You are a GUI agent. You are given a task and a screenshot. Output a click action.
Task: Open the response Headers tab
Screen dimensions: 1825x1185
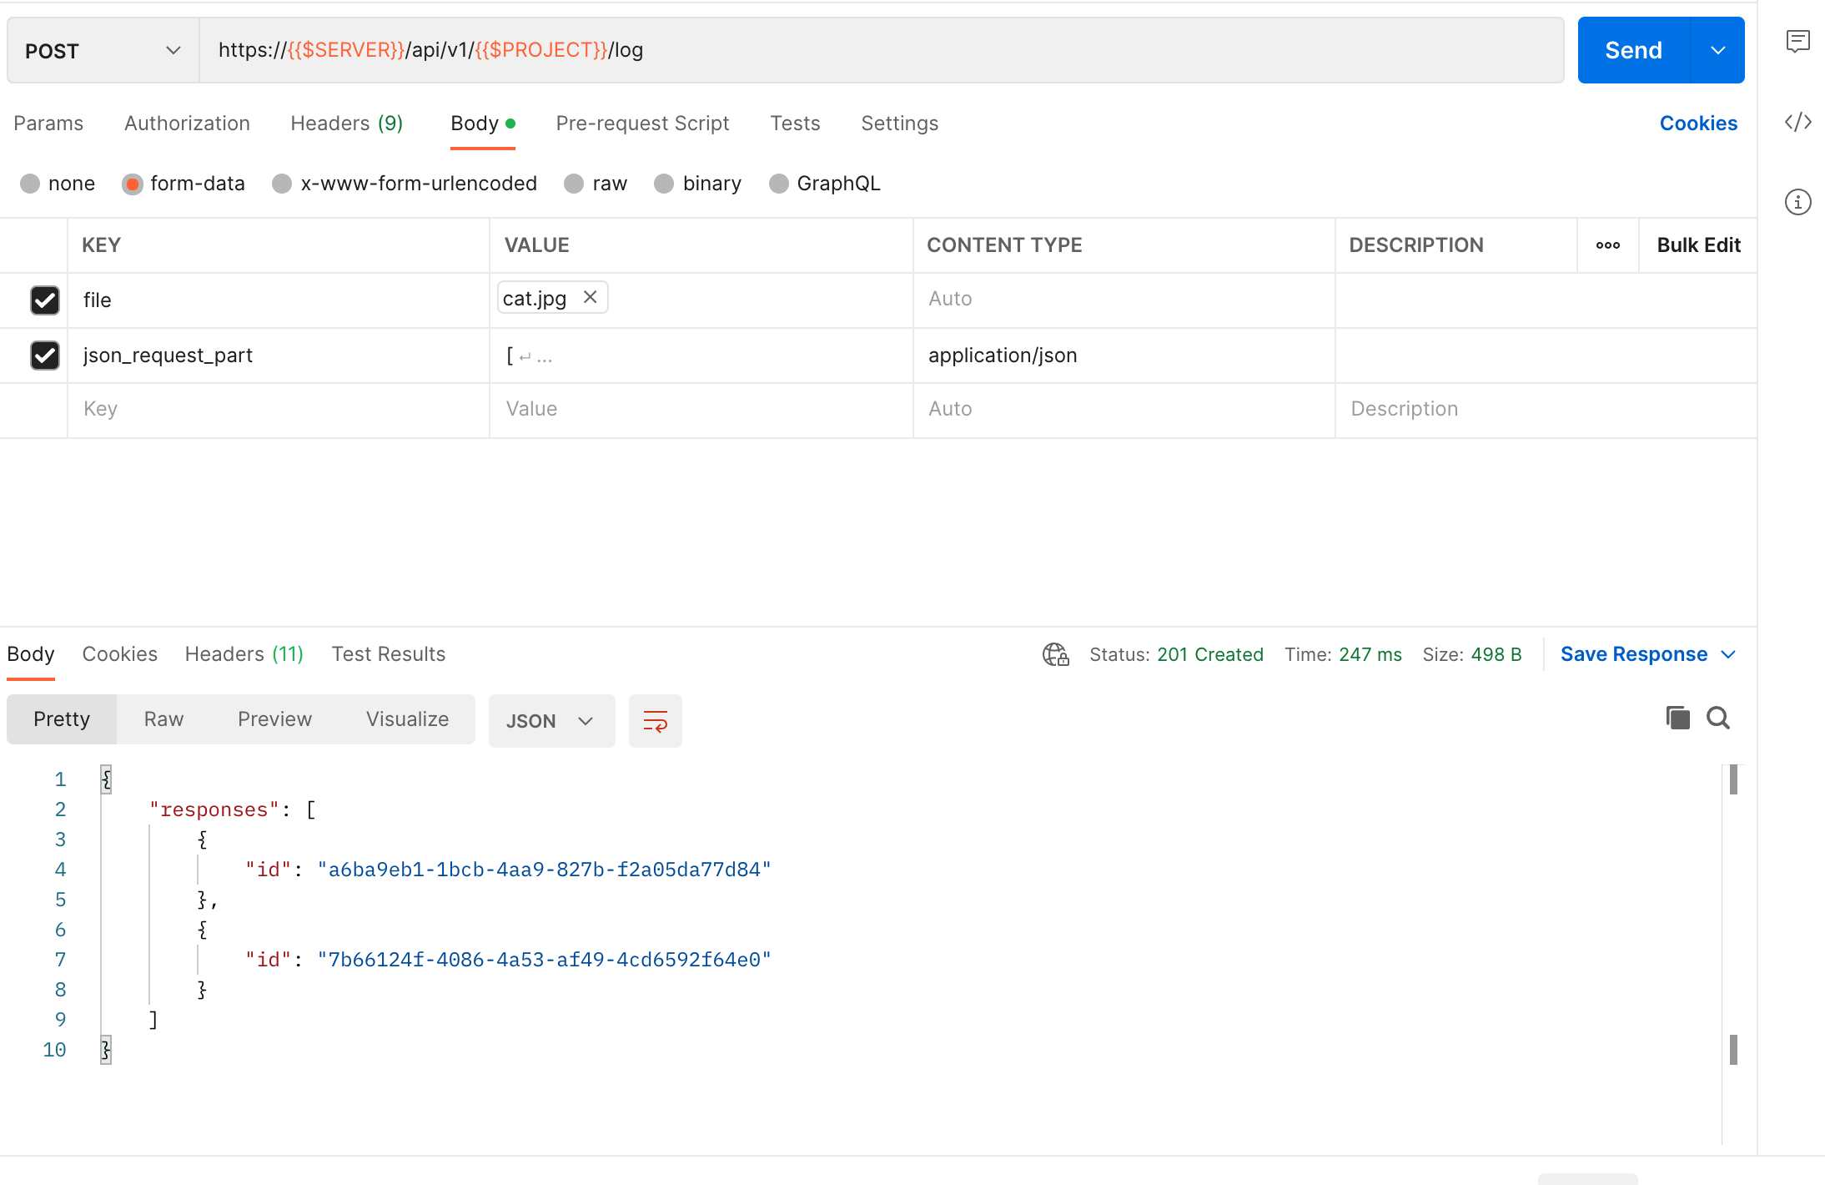click(x=243, y=653)
